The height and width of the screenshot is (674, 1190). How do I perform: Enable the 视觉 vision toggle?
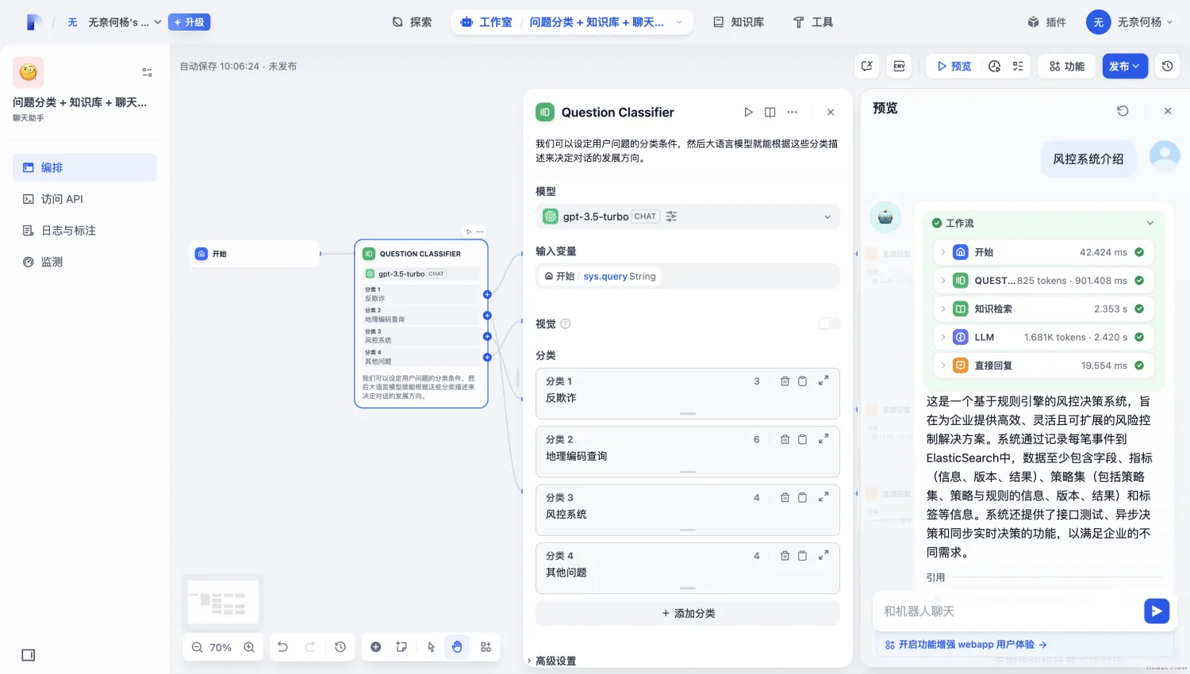(827, 324)
